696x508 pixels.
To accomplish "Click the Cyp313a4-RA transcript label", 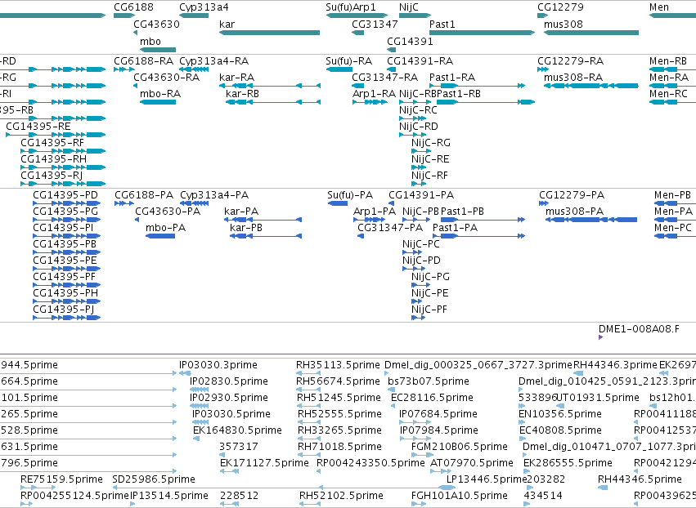I will (214, 60).
